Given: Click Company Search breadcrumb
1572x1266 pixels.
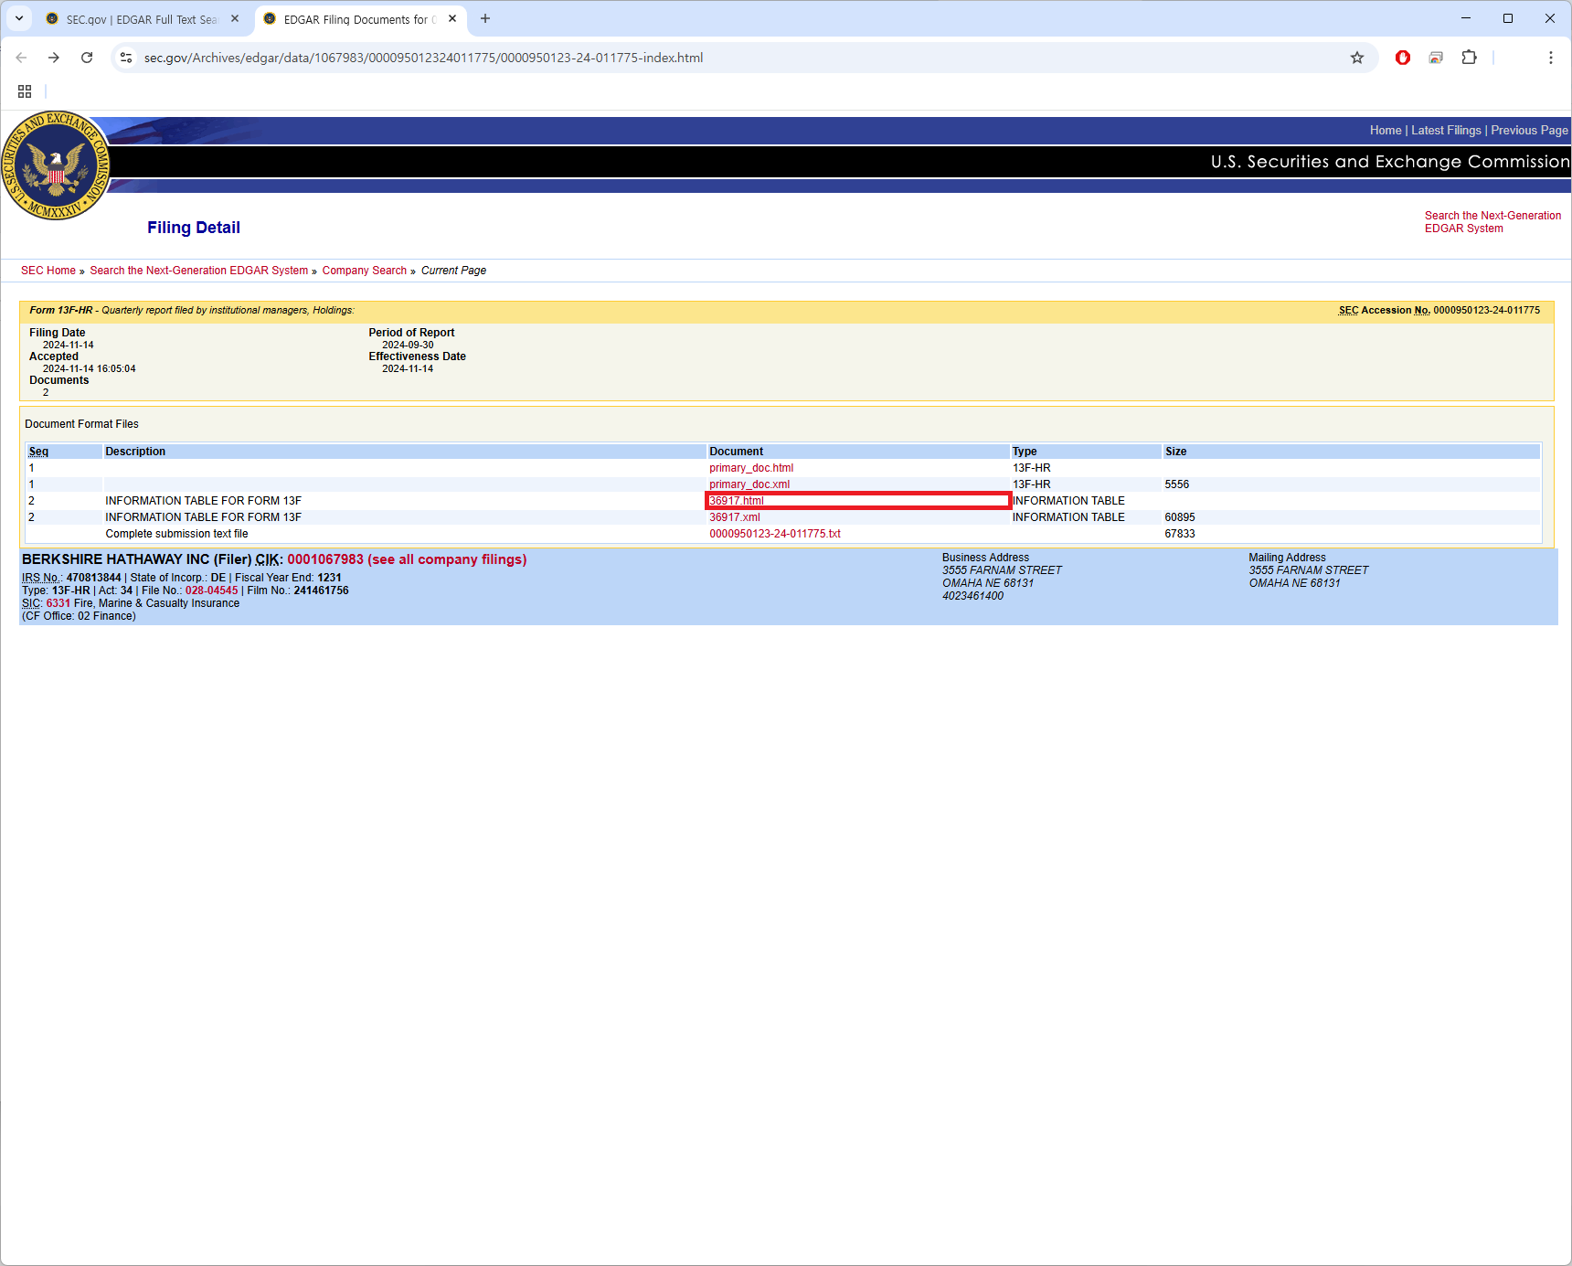Looking at the screenshot, I should pos(365,271).
